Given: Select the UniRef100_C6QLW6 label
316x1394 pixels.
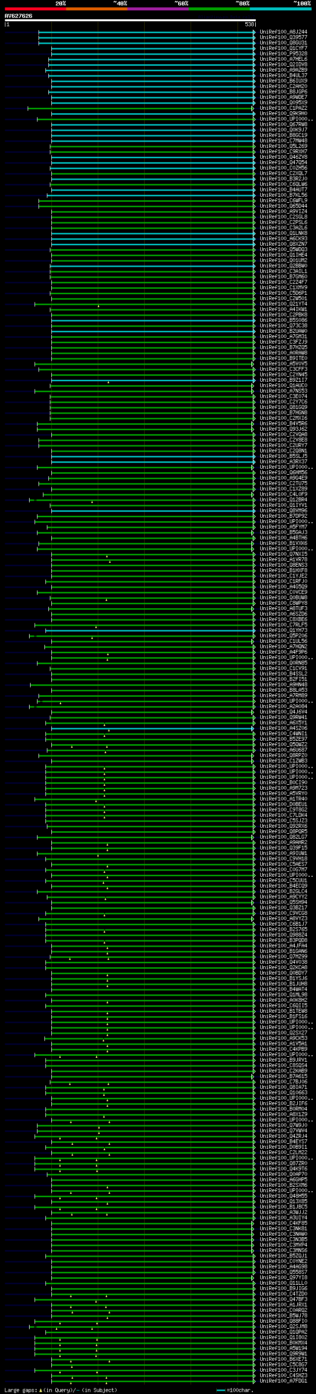Looking at the screenshot, I should (x=283, y=184).
